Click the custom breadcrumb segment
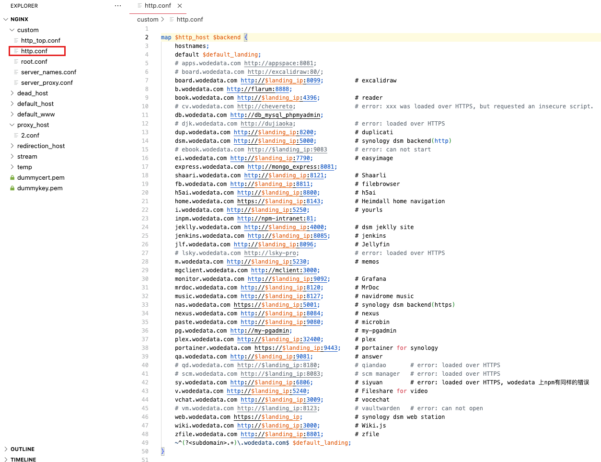This screenshot has height=462, width=601. point(148,19)
